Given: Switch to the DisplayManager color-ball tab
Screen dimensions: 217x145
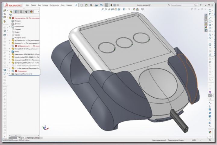Looking at the screenshot, I should (31, 12).
